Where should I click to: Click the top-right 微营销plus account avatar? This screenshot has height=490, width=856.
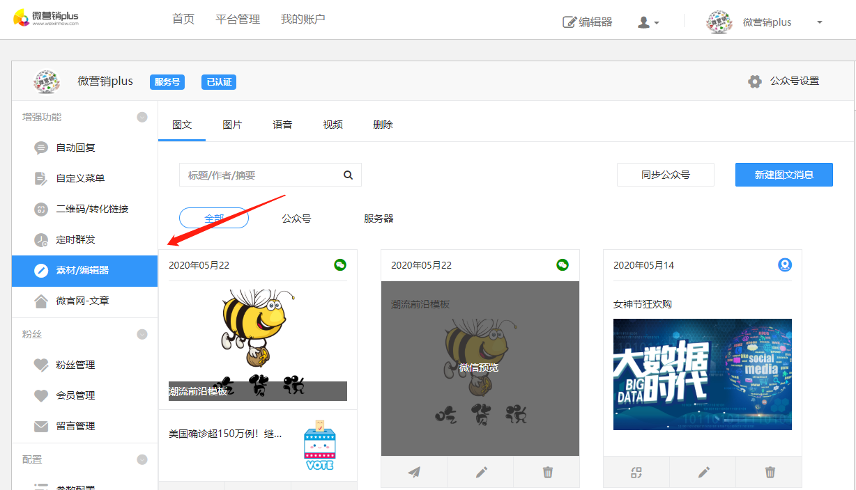(719, 22)
